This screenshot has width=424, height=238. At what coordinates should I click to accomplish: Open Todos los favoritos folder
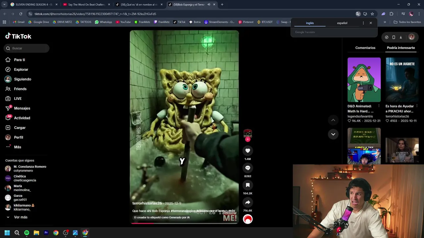pyautogui.click(x=407, y=22)
